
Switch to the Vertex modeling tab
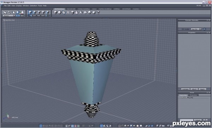coord(84,9)
